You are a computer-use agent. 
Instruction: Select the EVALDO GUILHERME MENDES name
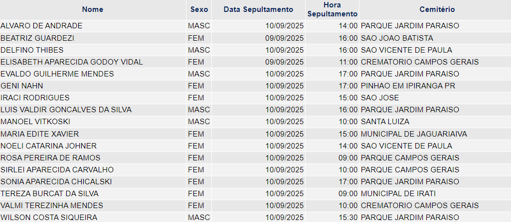pyautogui.click(x=57, y=74)
